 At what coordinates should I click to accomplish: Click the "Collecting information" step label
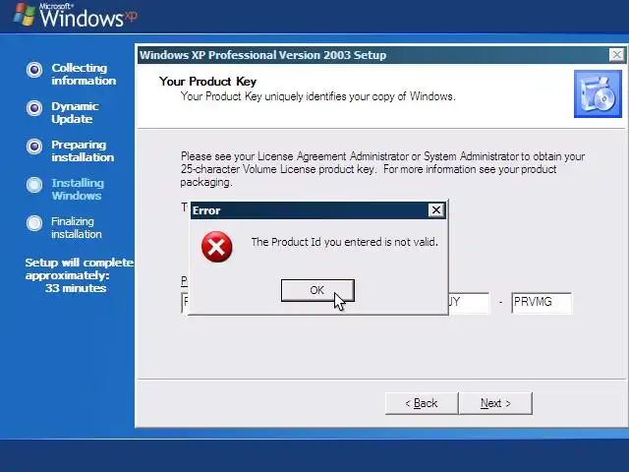point(84,74)
